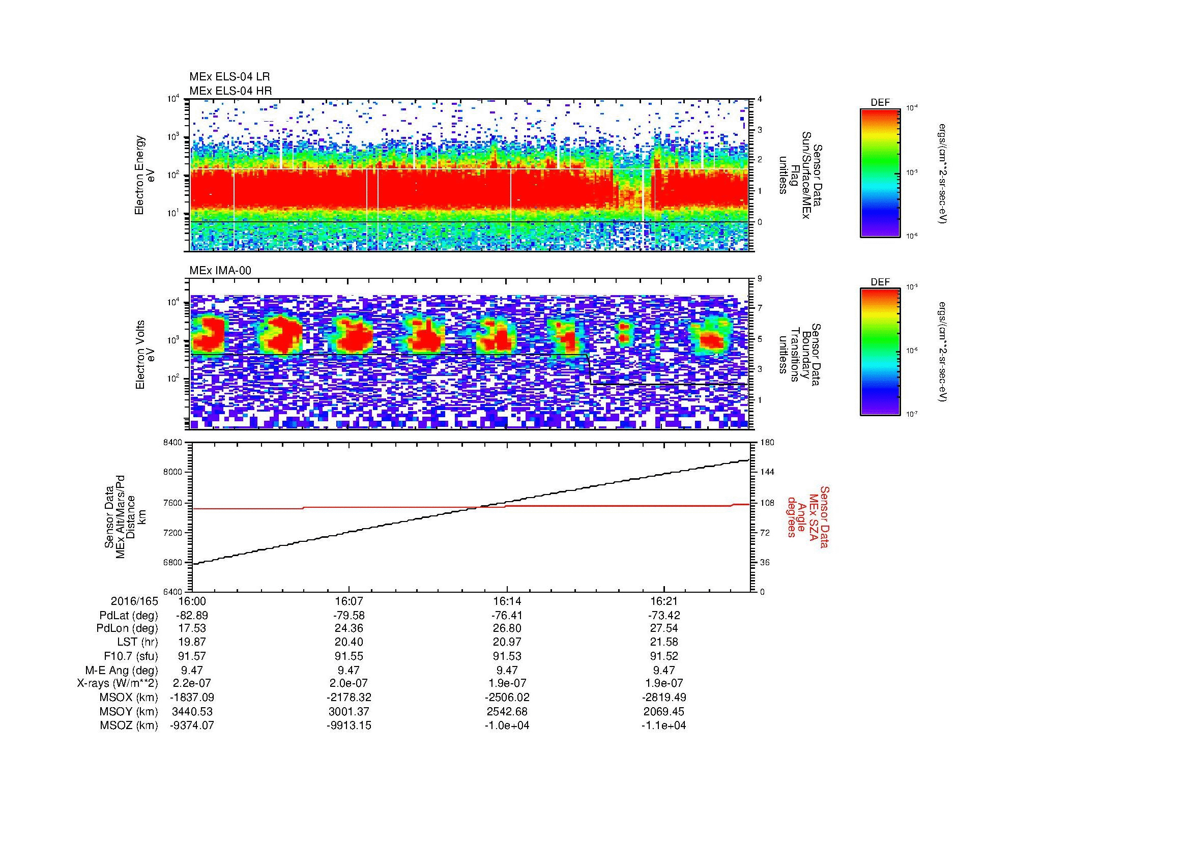Click the last ion burst in IMA panel

point(712,336)
